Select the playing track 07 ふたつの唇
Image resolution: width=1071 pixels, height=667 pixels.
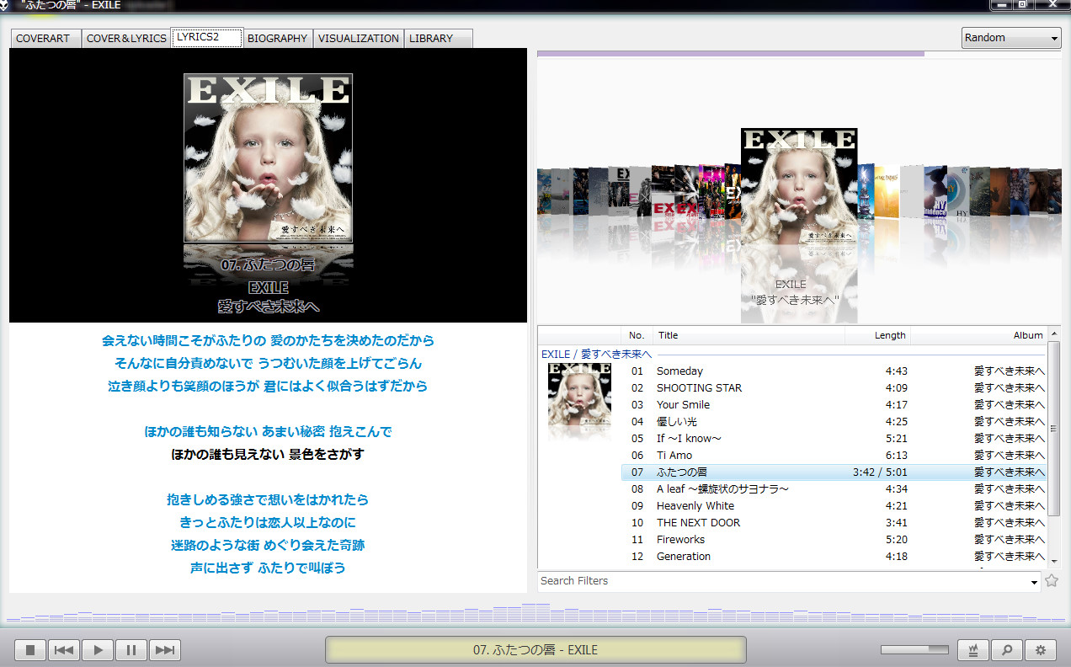(834, 472)
